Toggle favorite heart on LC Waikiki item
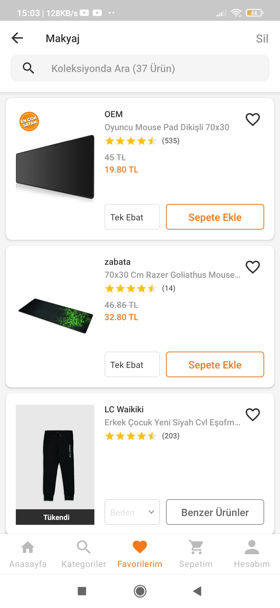 (253, 415)
